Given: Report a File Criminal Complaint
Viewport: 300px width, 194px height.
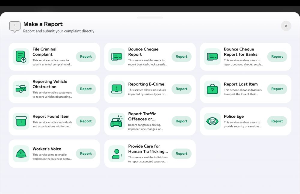Looking at the screenshot, I should pos(86,56).
